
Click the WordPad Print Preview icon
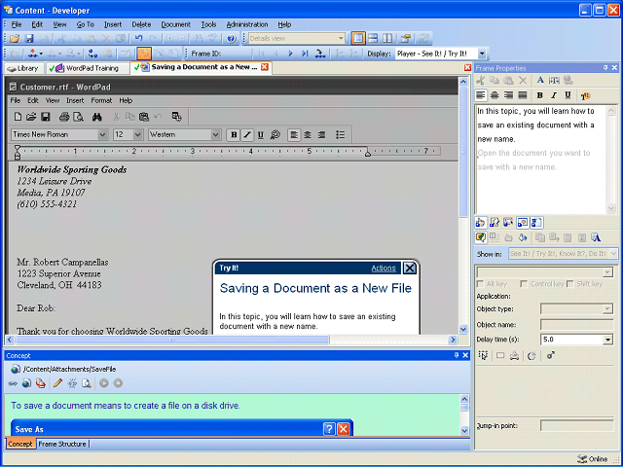pyautogui.click(x=79, y=117)
